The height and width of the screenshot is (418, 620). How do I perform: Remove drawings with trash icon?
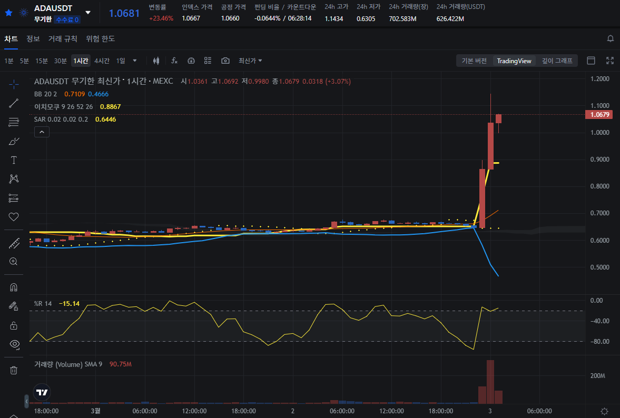point(14,370)
